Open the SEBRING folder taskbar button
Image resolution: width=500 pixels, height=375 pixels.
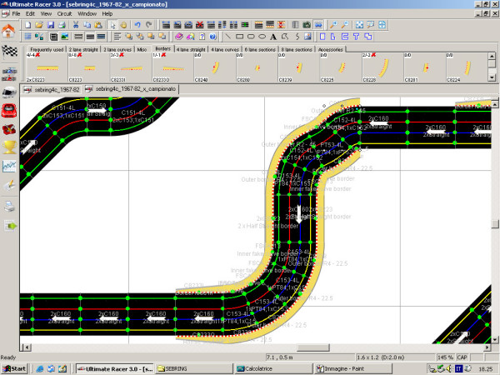tap(193, 367)
